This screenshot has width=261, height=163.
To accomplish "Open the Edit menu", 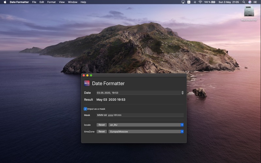I will point(42,2).
